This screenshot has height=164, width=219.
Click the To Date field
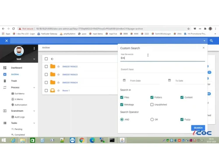coord(190,81)
